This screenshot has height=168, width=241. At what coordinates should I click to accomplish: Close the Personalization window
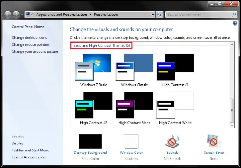(231, 4)
